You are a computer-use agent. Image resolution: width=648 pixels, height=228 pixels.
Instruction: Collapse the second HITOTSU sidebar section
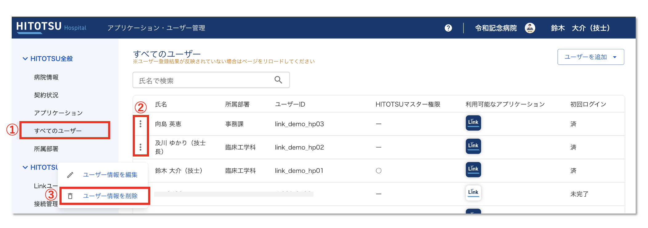(x=25, y=167)
